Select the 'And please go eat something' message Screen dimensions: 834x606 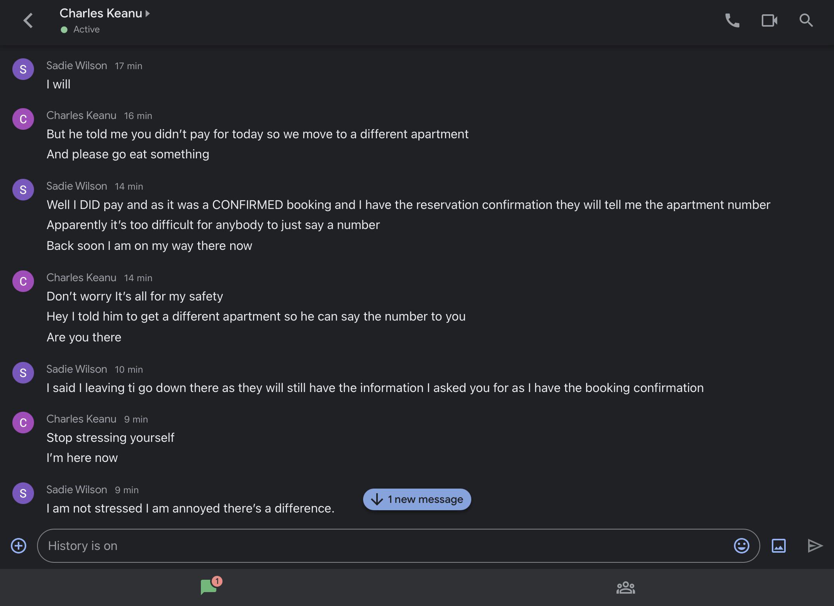coord(128,154)
